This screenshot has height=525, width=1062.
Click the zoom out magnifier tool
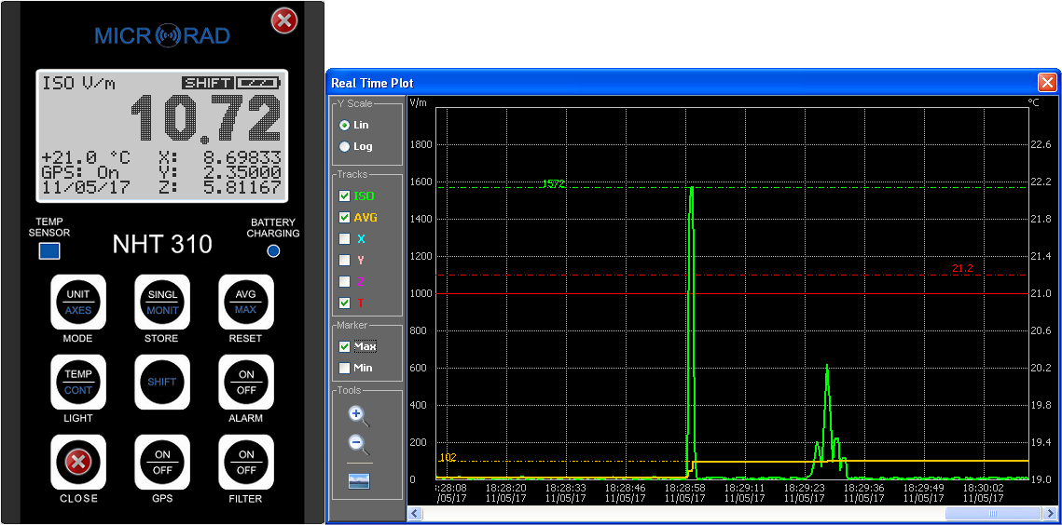point(359,445)
